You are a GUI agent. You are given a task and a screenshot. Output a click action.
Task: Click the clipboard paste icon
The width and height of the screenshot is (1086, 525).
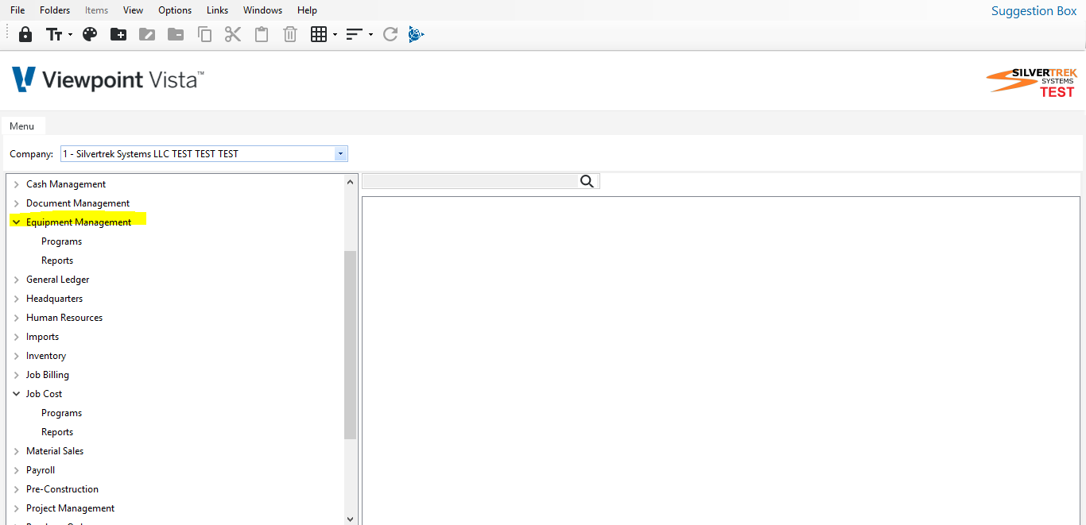tap(262, 34)
